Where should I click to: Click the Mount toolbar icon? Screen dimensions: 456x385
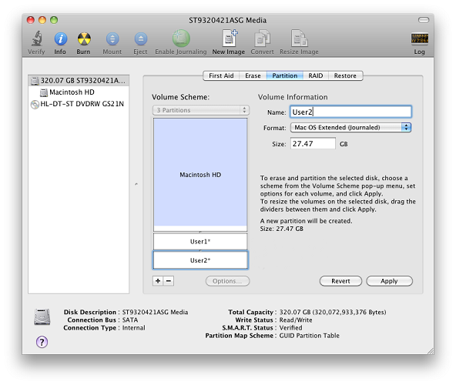[112, 38]
